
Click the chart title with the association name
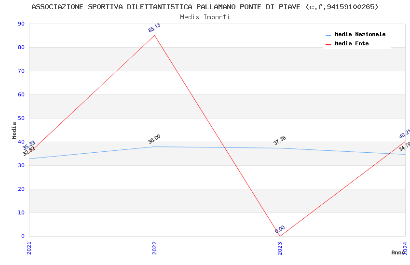click(205, 7)
